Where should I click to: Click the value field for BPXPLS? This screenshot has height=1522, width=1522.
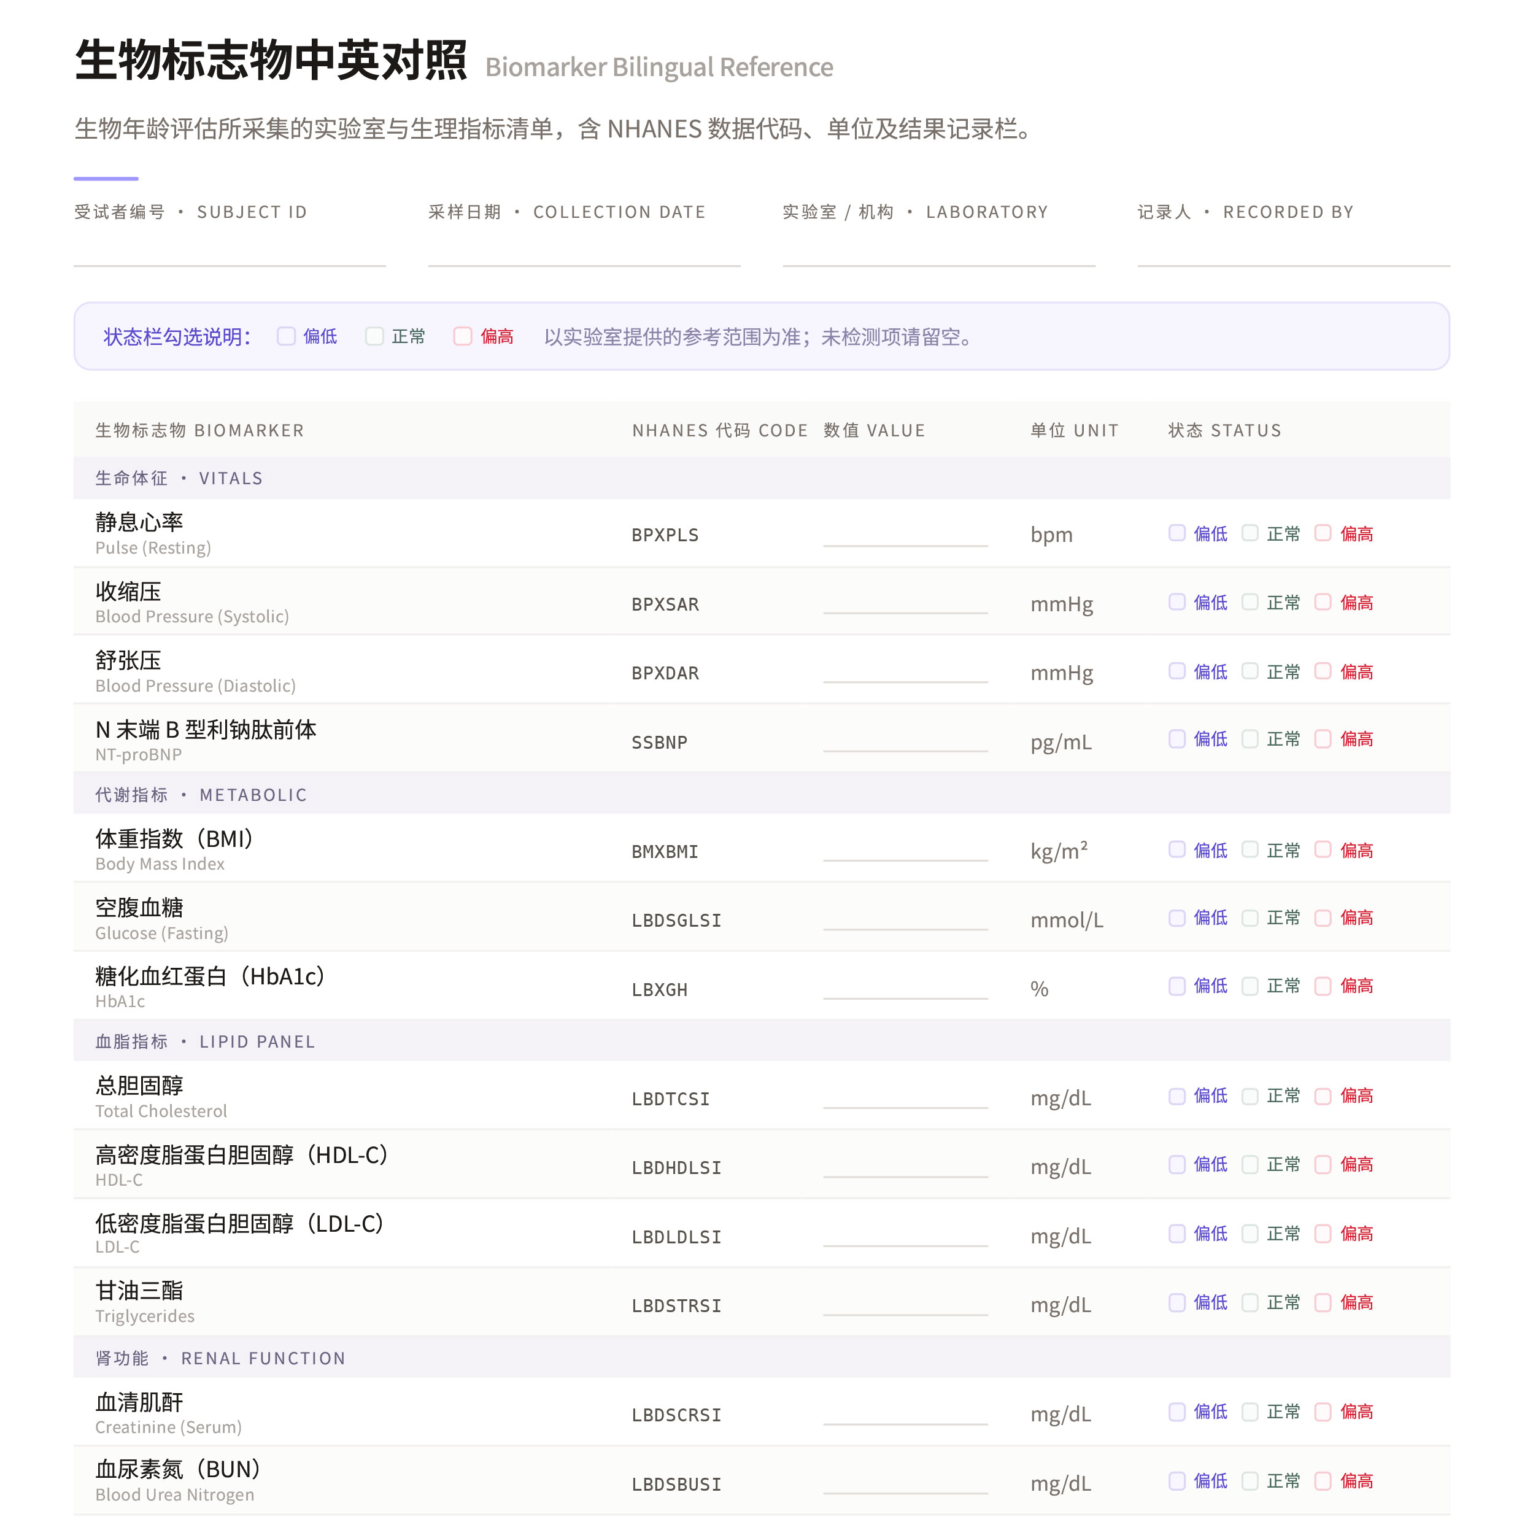pyautogui.click(x=905, y=534)
